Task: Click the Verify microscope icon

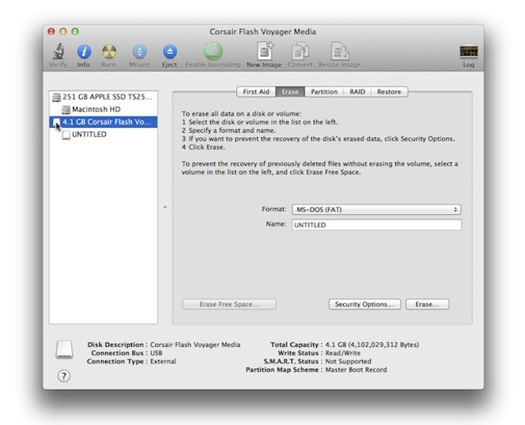Action: click(58, 51)
